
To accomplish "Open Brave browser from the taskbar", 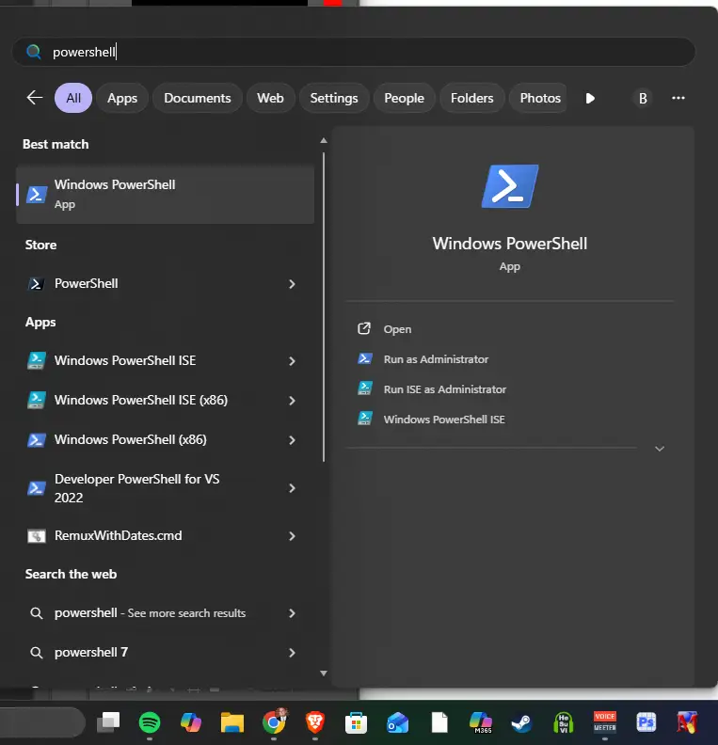I will 315,722.
